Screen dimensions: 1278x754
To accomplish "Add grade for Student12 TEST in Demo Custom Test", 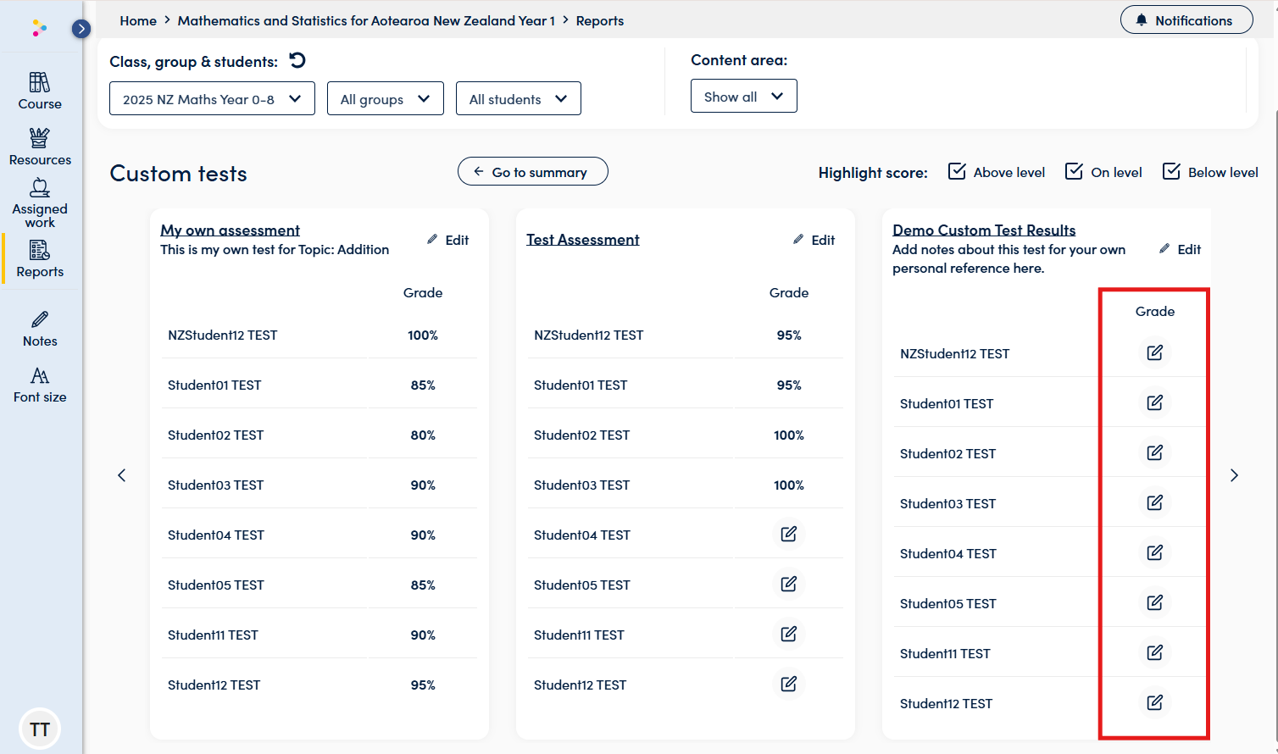I will [x=1155, y=702].
